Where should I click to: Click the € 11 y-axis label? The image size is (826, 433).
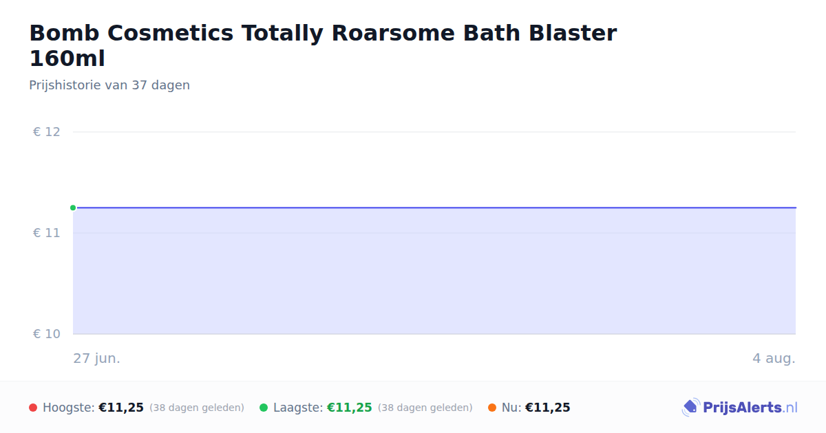tap(47, 233)
